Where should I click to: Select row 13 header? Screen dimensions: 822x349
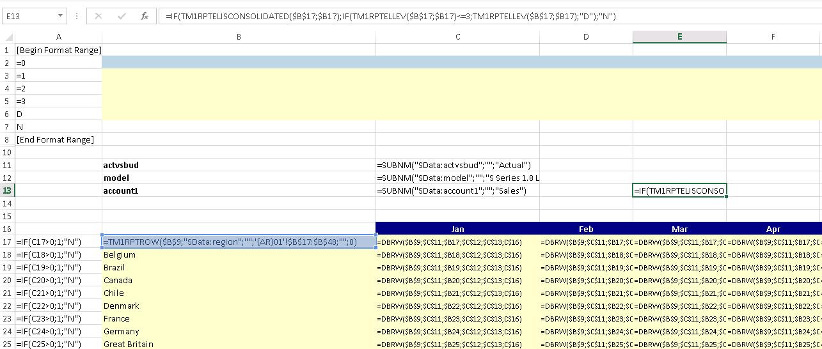tap(7, 190)
